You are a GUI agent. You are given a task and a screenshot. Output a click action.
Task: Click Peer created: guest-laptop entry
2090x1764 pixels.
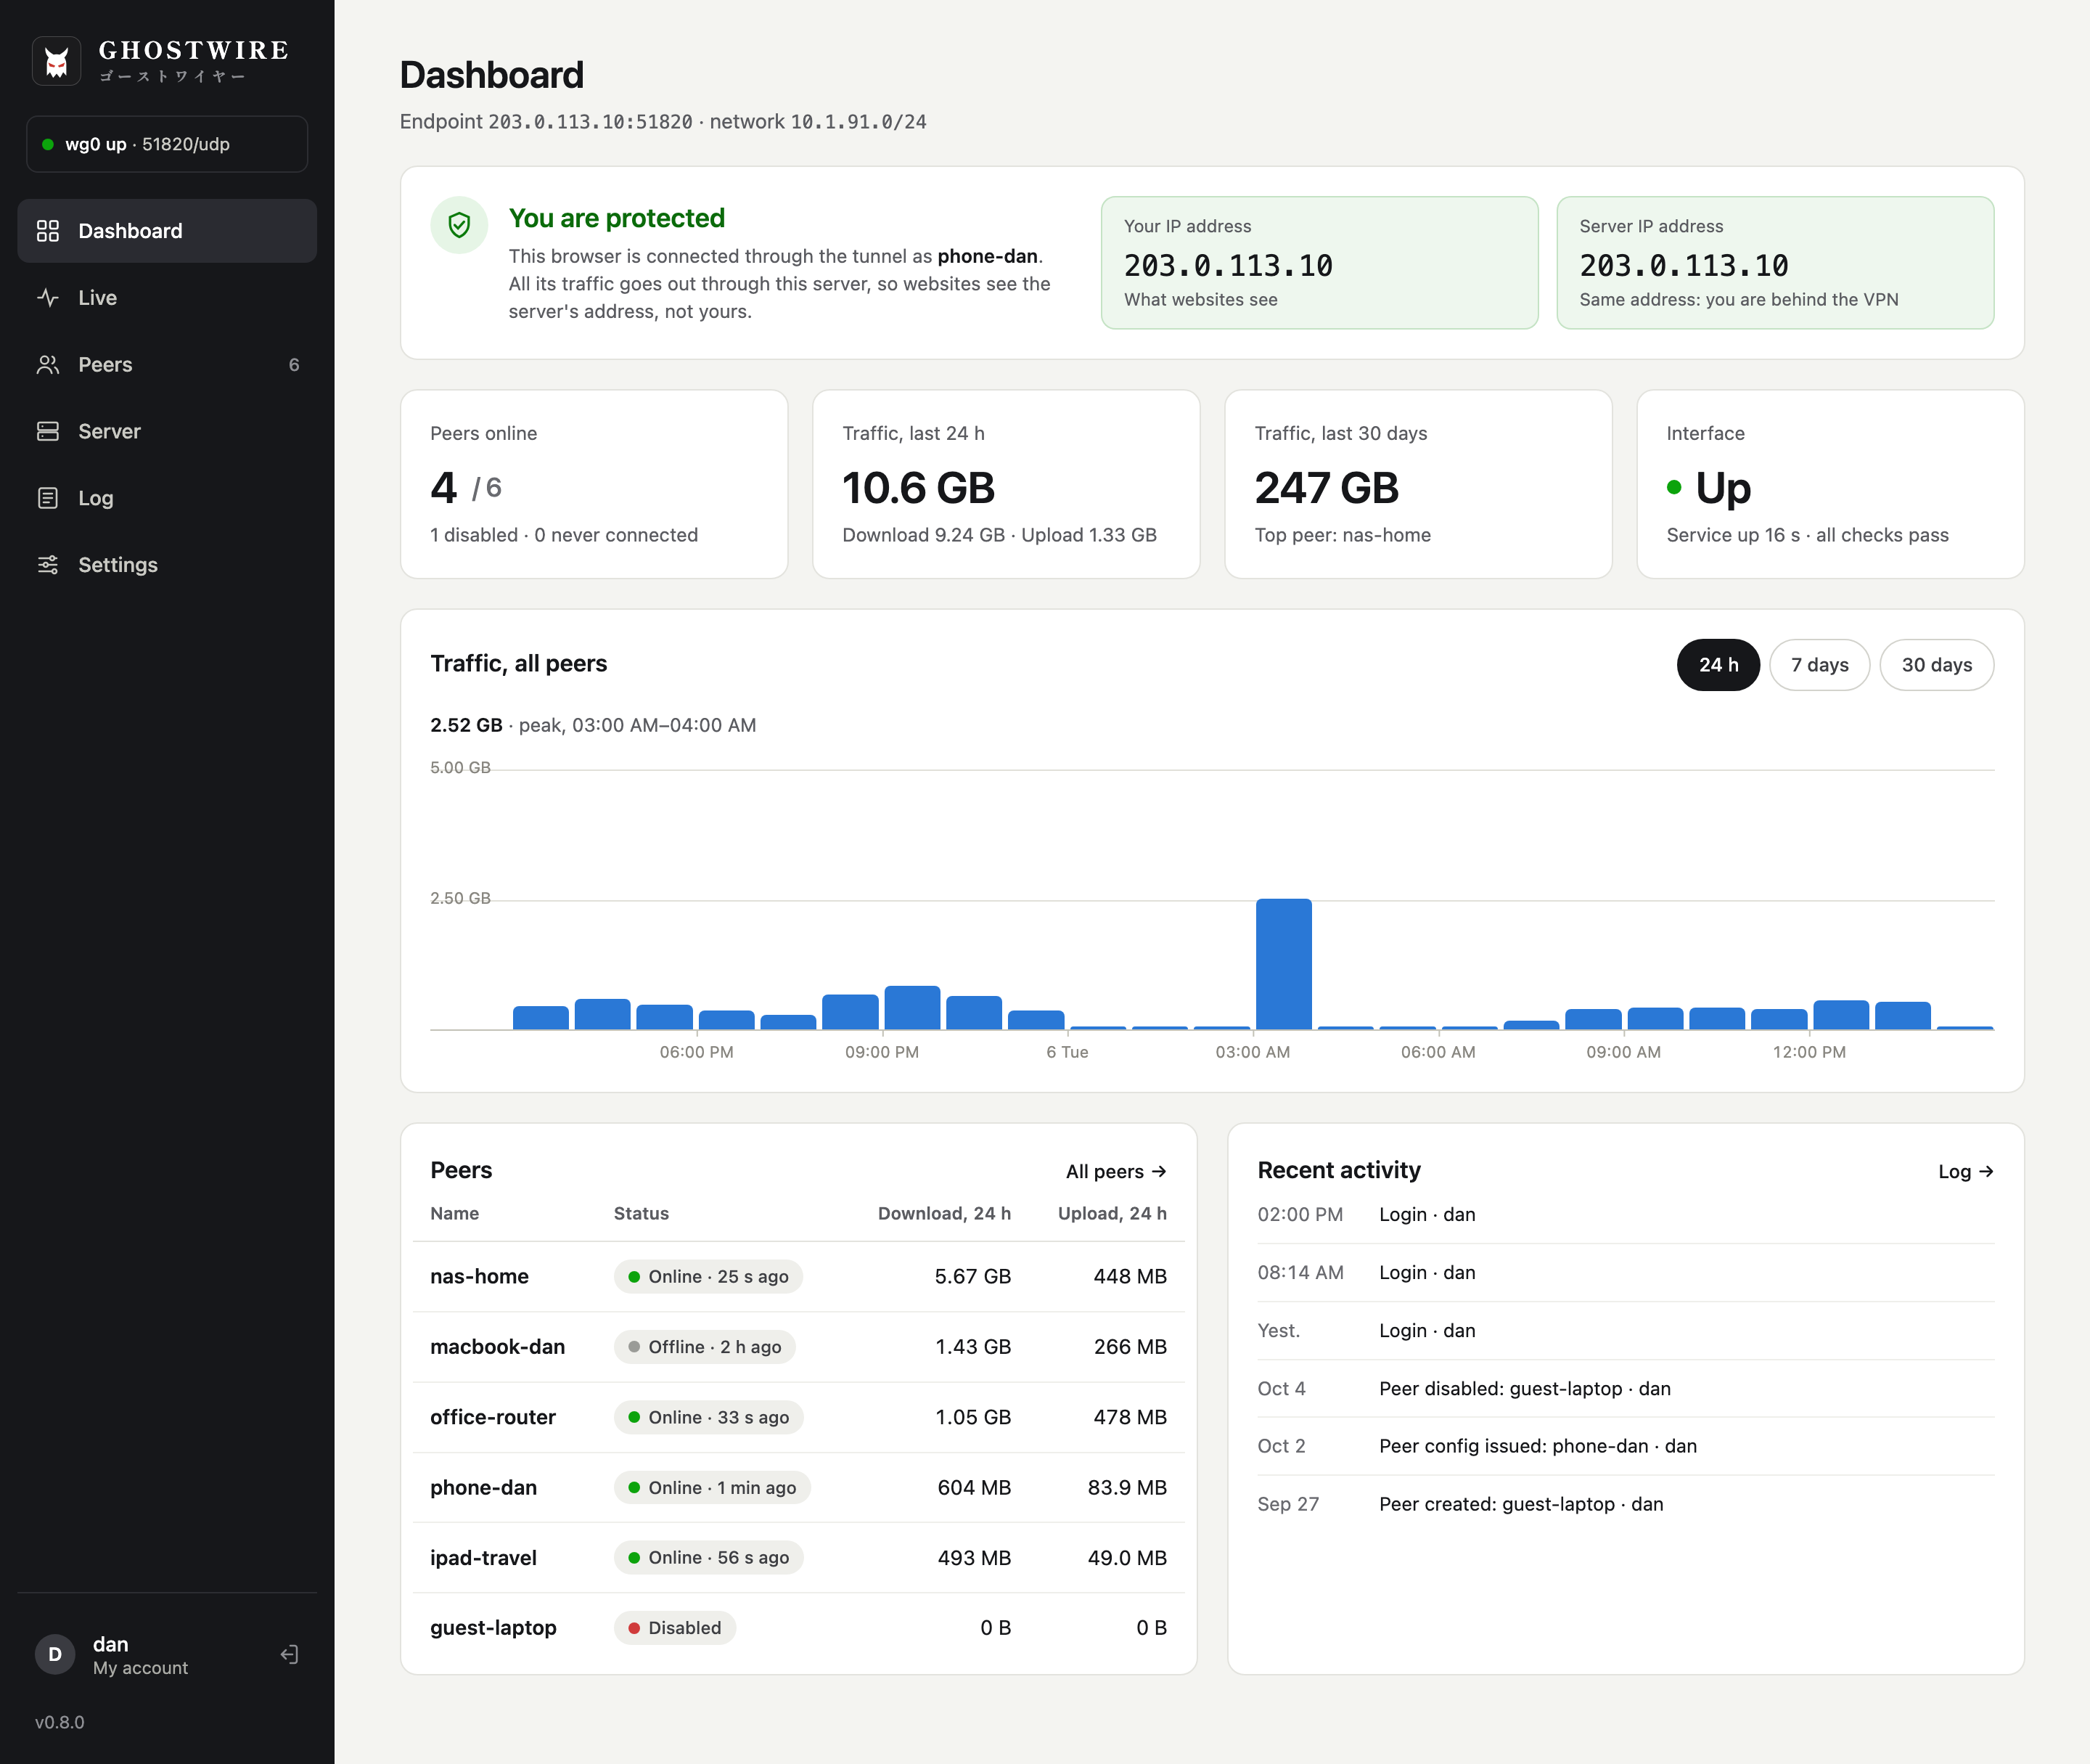click(1626, 1504)
